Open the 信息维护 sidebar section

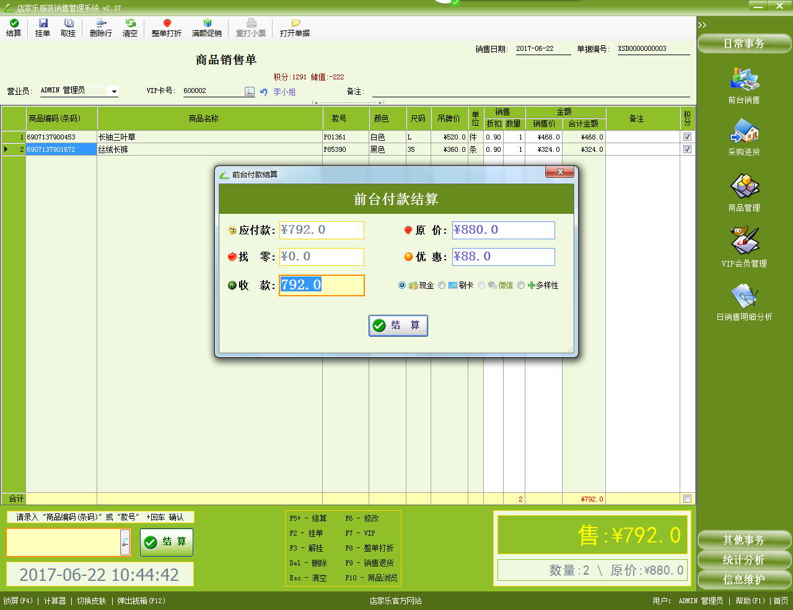(744, 580)
